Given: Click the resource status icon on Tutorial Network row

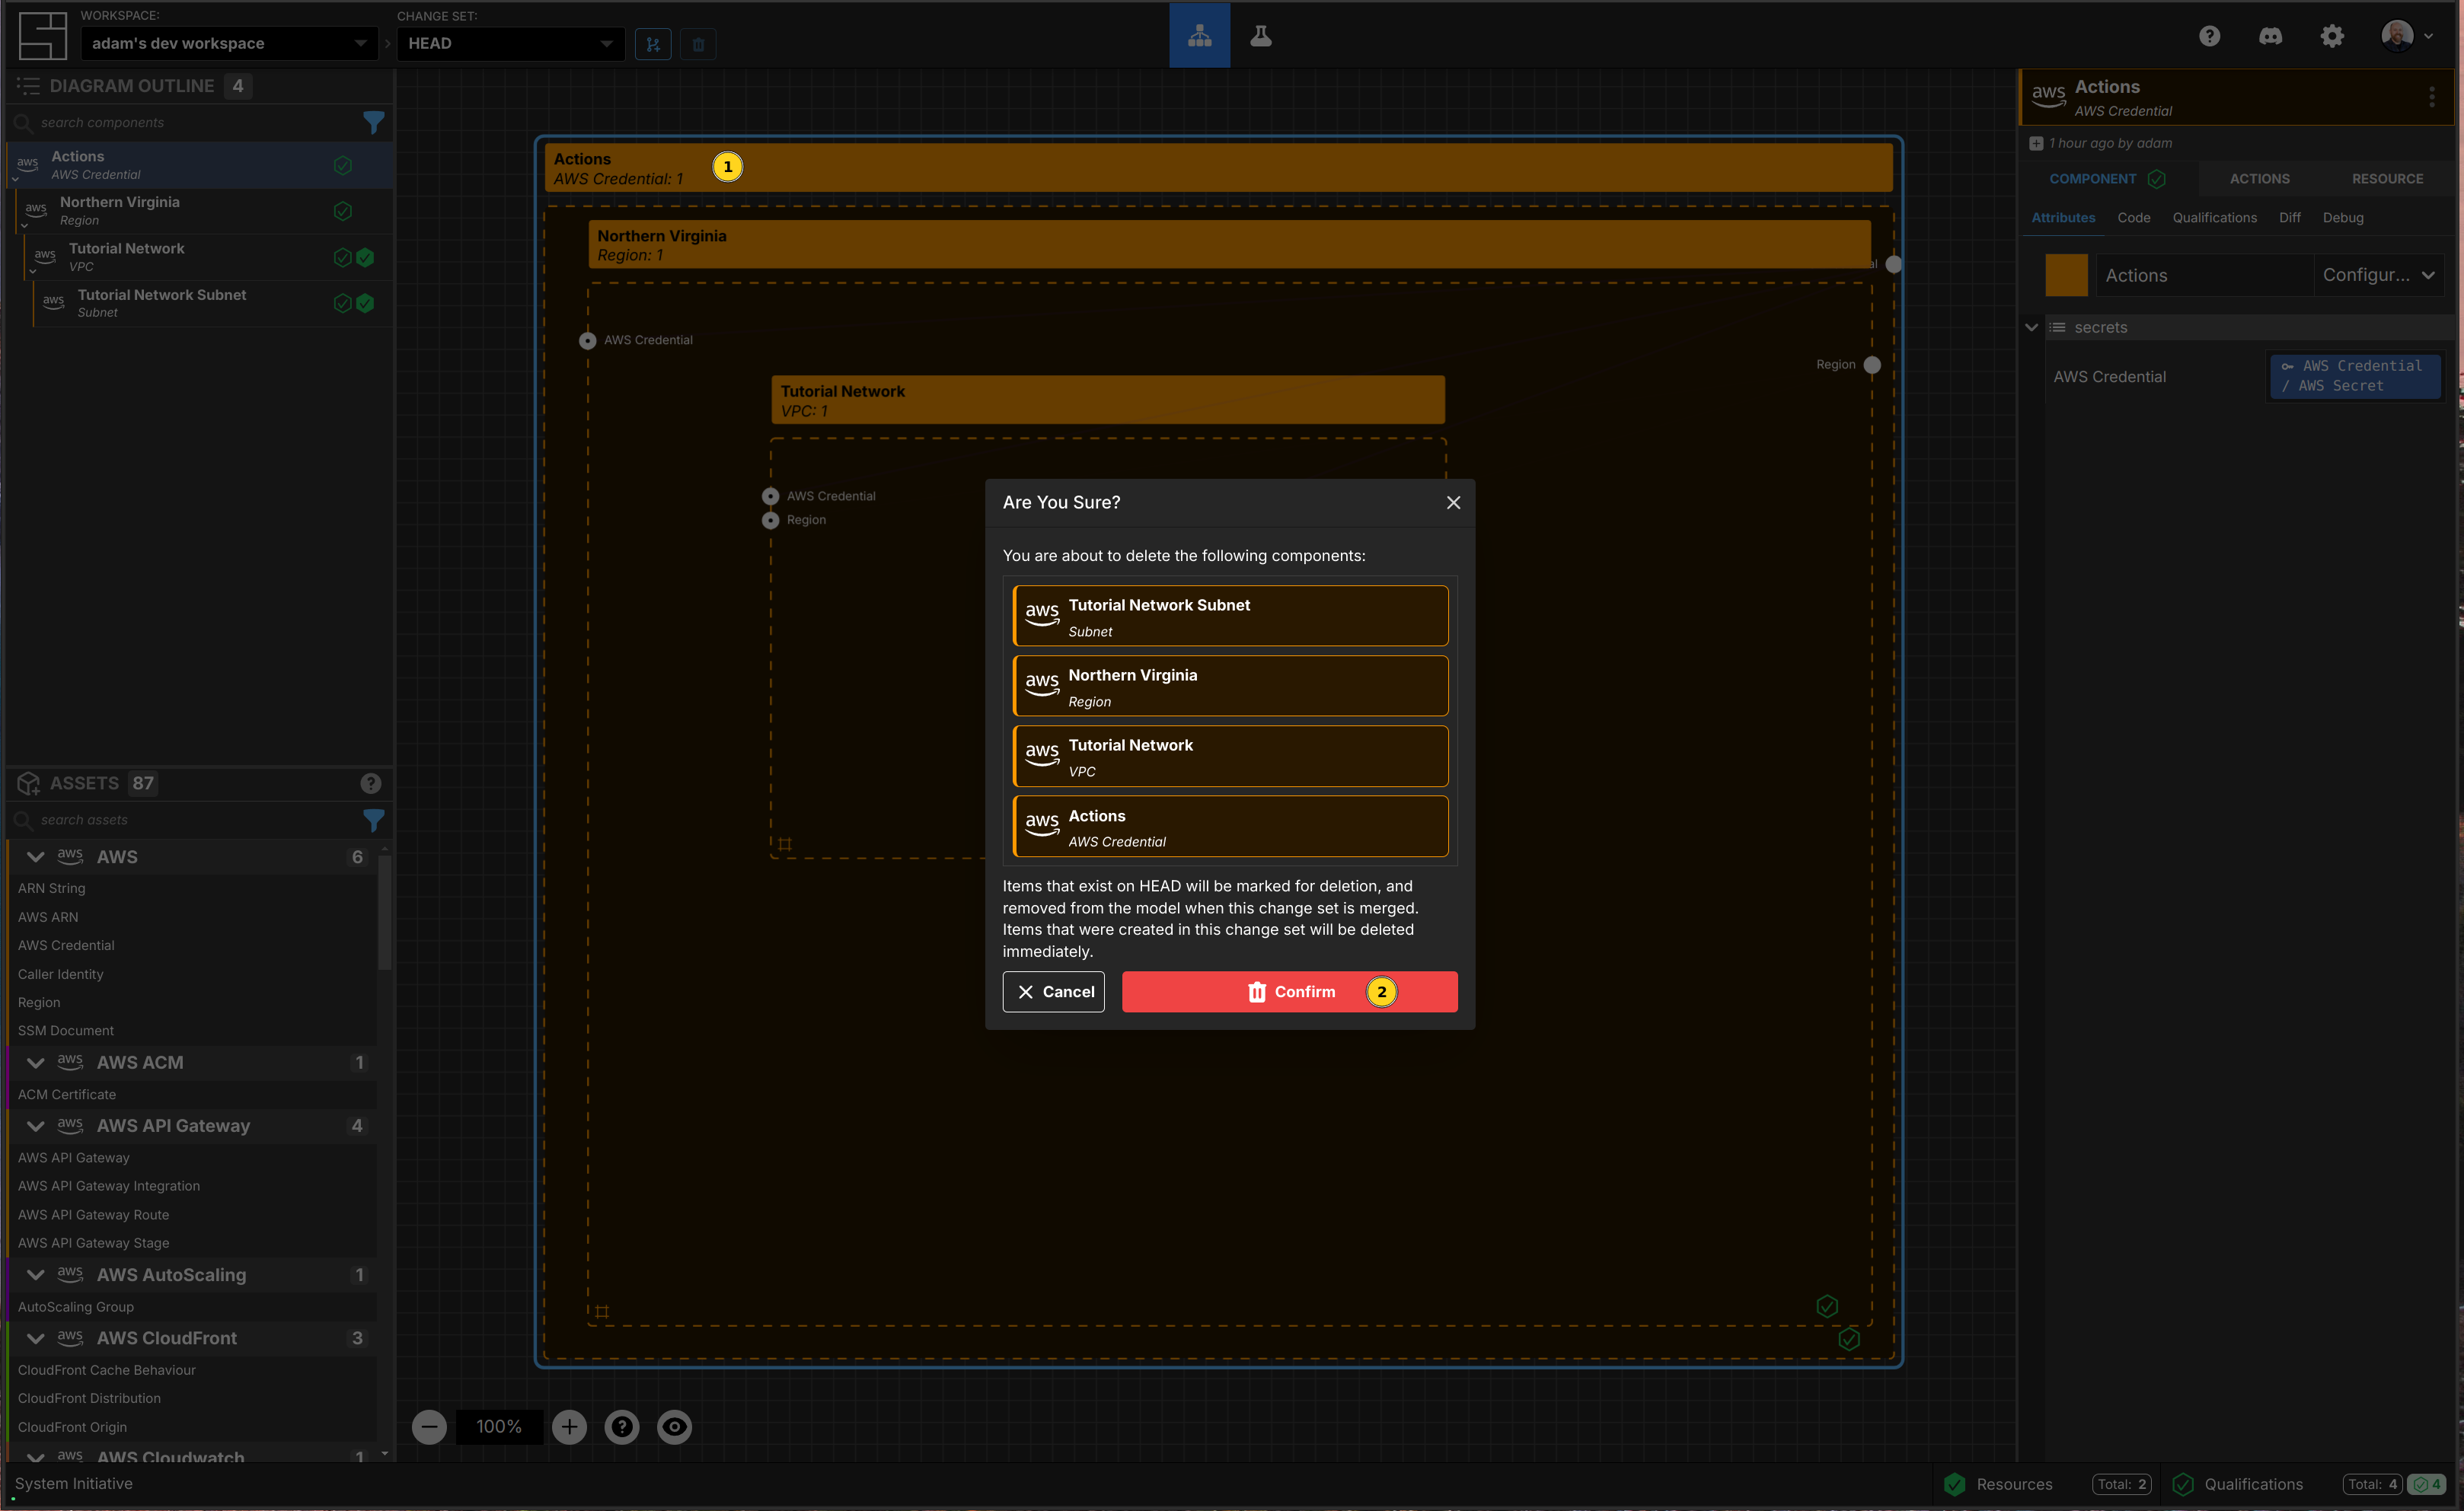Looking at the screenshot, I should 366,257.
